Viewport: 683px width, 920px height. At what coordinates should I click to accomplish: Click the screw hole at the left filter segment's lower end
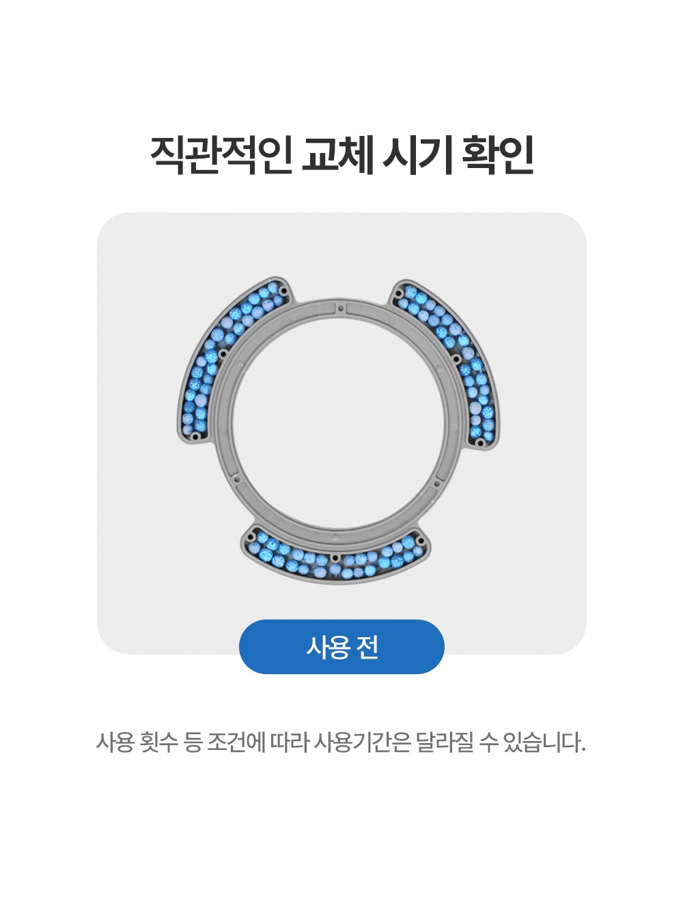pyautogui.click(x=195, y=436)
